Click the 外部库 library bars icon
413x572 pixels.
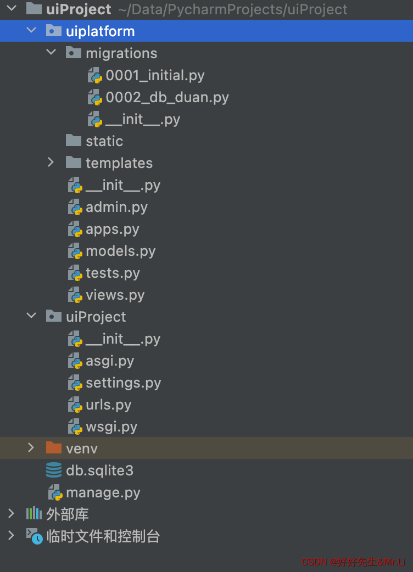pos(34,514)
